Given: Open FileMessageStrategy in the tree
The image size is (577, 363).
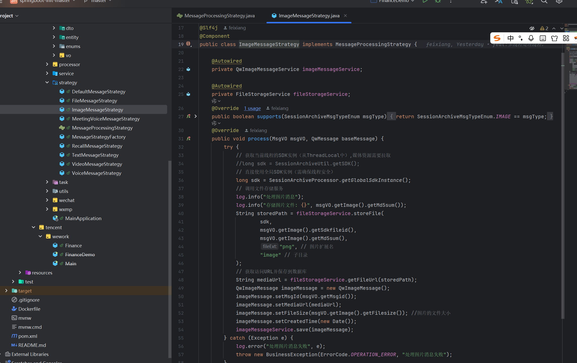Looking at the screenshot, I should [94, 101].
